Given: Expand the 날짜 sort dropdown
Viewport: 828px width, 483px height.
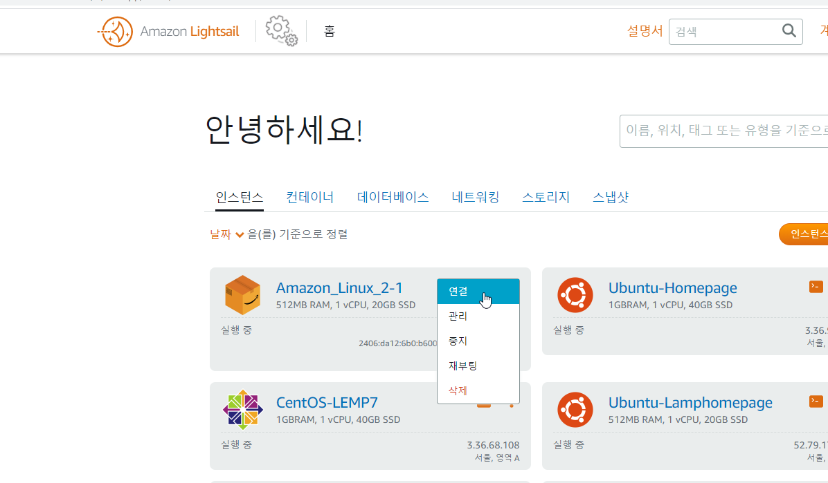Looking at the screenshot, I should click(226, 234).
